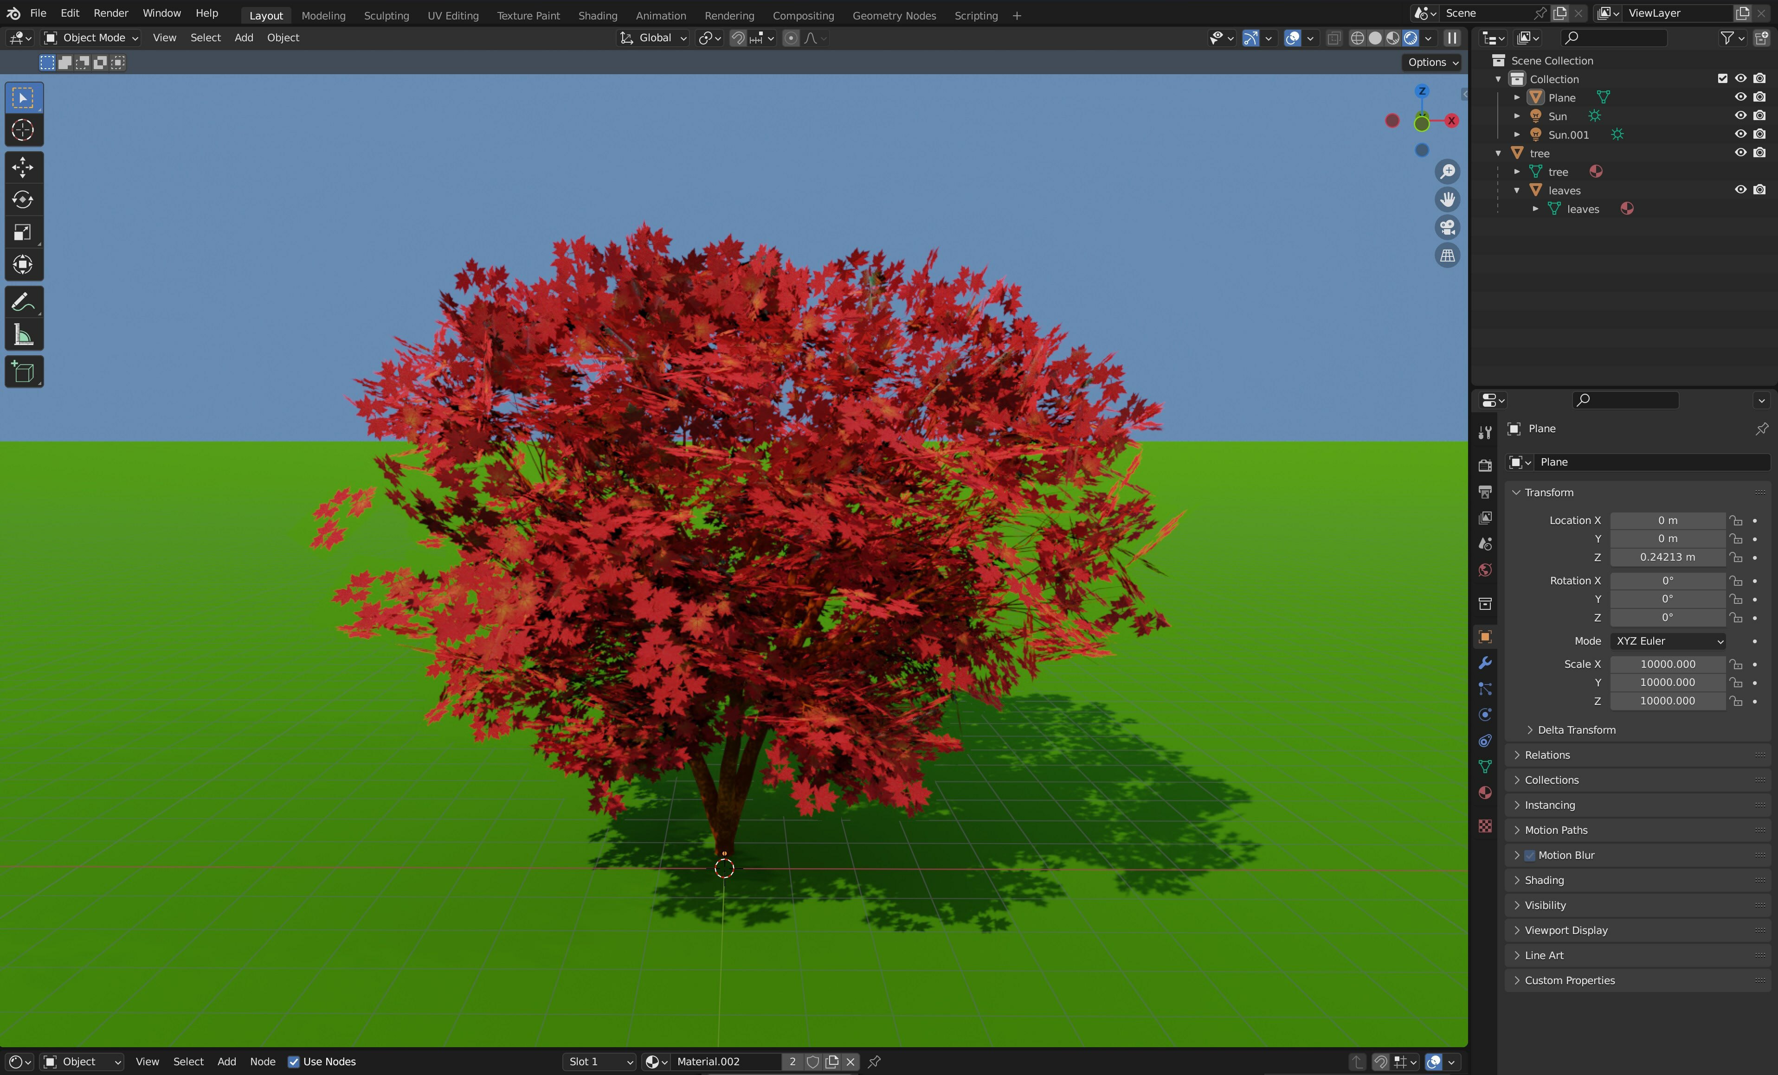Screen dimensions: 1778x1075
Task: Open the File menu
Action: click(38, 13)
